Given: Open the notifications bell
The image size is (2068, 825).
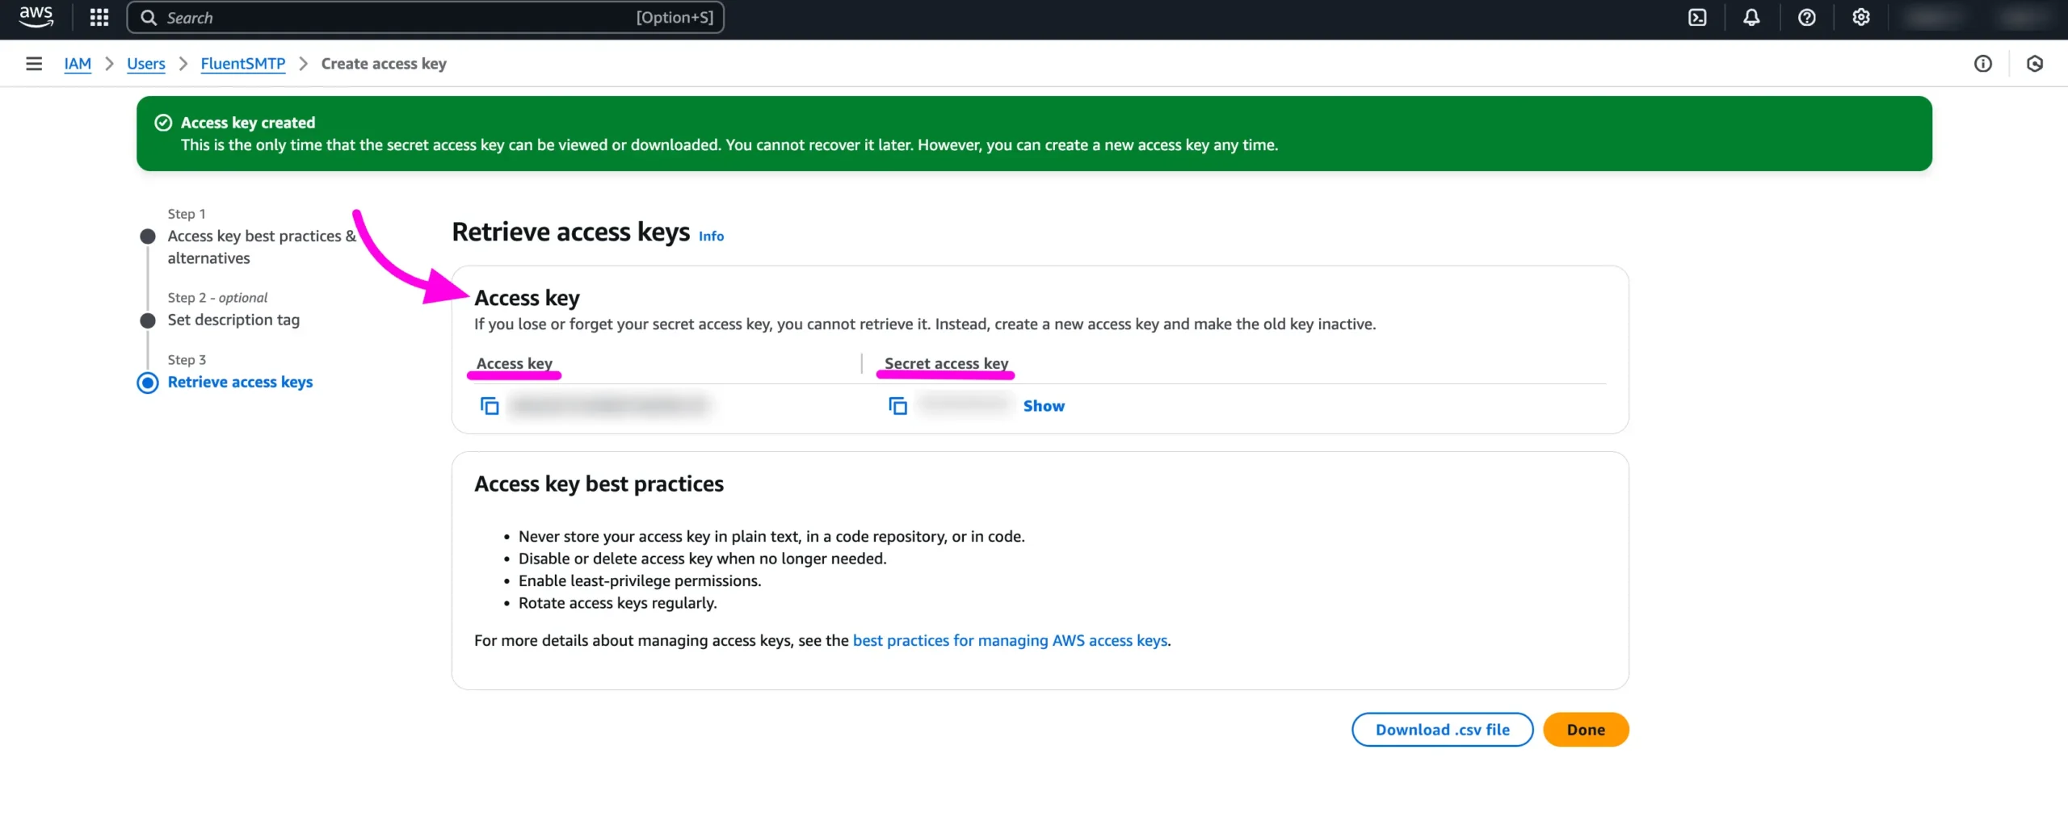Looking at the screenshot, I should tap(1751, 18).
